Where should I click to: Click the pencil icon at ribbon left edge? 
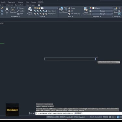click(x=2, y=8)
